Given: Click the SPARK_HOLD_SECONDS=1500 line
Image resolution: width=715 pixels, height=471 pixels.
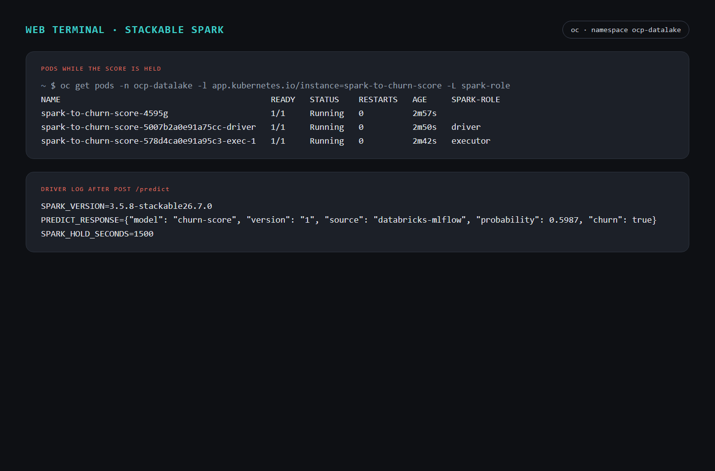Looking at the screenshot, I should point(97,234).
